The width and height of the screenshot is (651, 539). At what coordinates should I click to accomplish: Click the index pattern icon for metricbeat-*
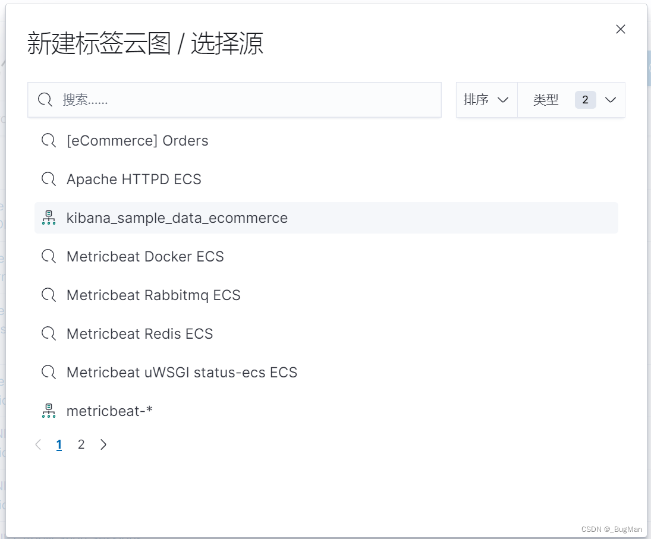pyautogui.click(x=49, y=411)
